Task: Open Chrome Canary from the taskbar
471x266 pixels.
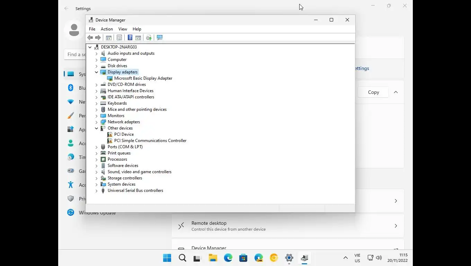Action: (274, 258)
